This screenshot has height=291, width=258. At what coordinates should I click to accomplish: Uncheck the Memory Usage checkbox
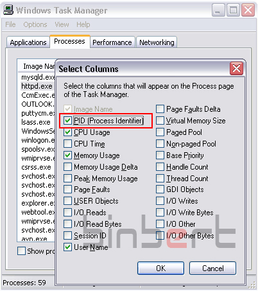click(x=67, y=155)
